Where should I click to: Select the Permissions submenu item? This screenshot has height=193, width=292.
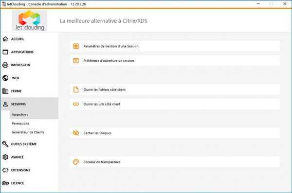(x=20, y=123)
